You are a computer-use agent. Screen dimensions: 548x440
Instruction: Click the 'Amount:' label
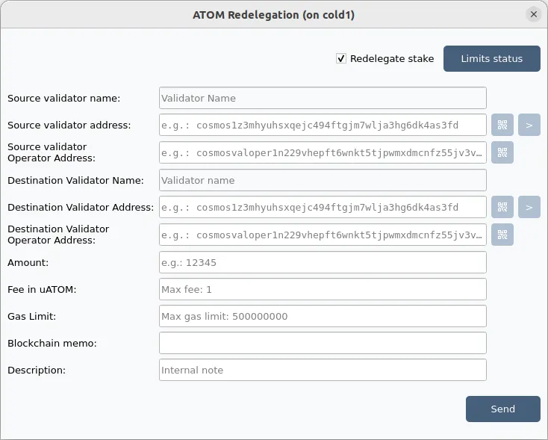coord(28,263)
